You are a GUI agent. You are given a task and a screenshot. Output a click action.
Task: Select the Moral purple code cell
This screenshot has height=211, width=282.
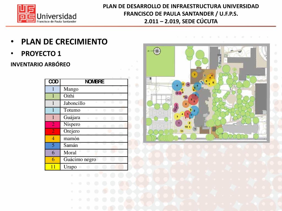coord(53,153)
